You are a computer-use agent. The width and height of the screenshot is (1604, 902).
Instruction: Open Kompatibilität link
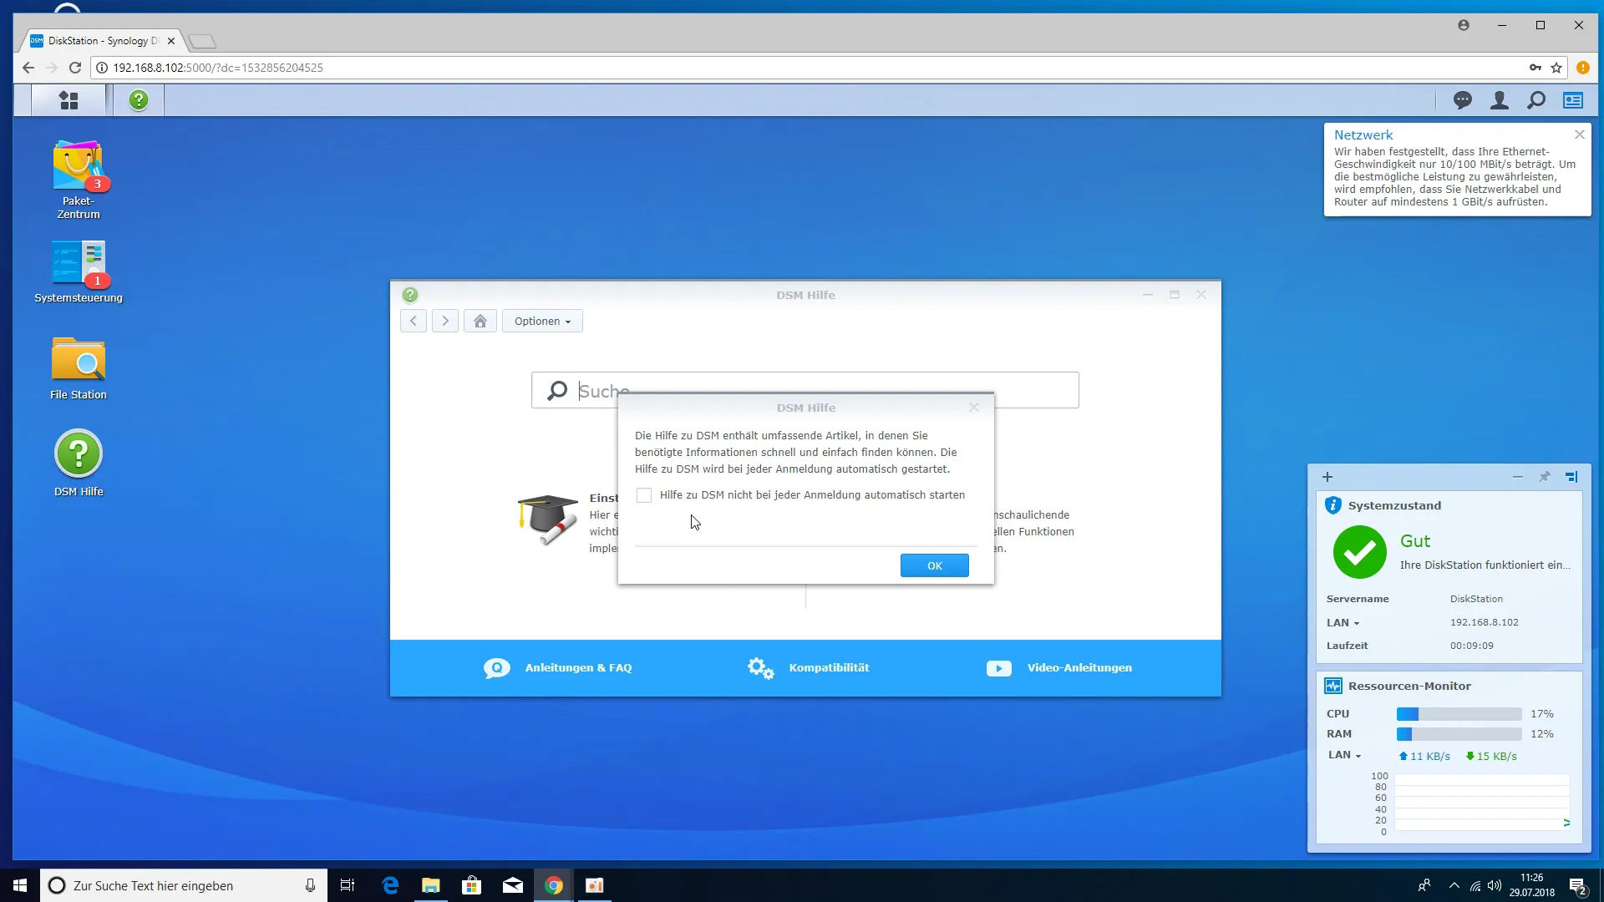pyautogui.click(x=808, y=668)
